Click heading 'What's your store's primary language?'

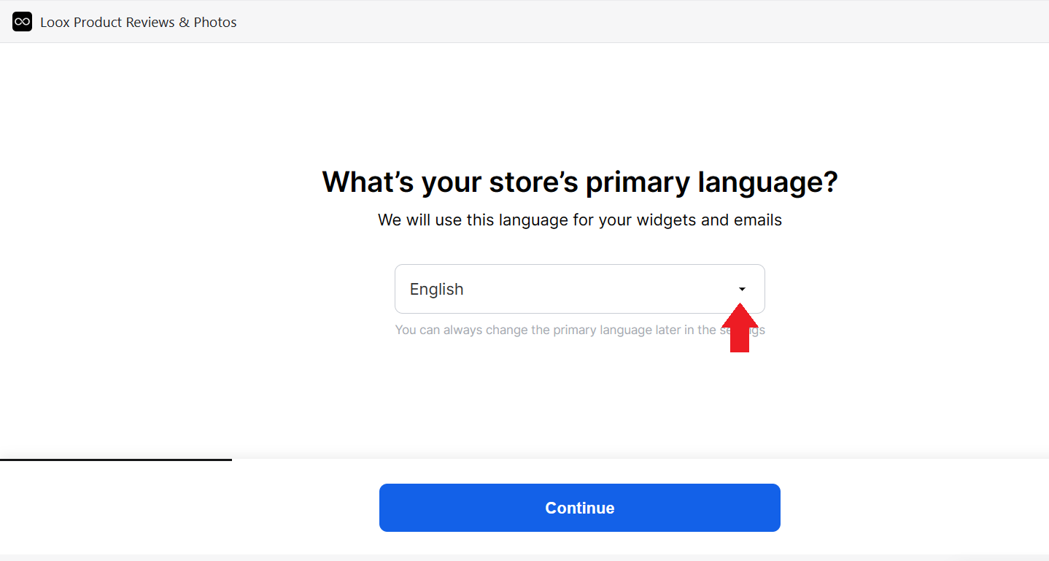[x=580, y=182]
